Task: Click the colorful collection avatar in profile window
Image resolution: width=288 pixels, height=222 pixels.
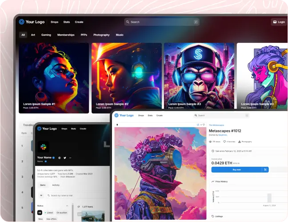Action: pyautogui.click(x=44, y=147)
